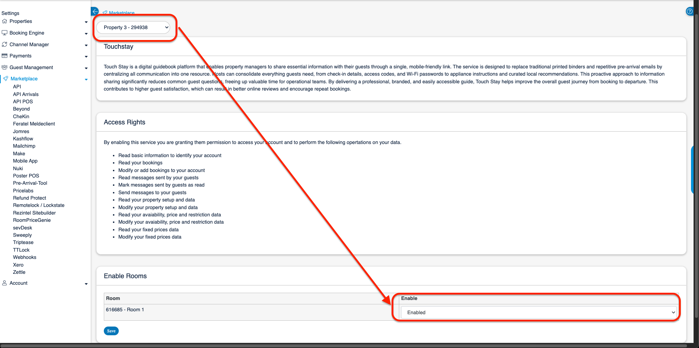Open CheKin integration page
The width and height of the screenshot is (699, 348).
click(21, 116)
